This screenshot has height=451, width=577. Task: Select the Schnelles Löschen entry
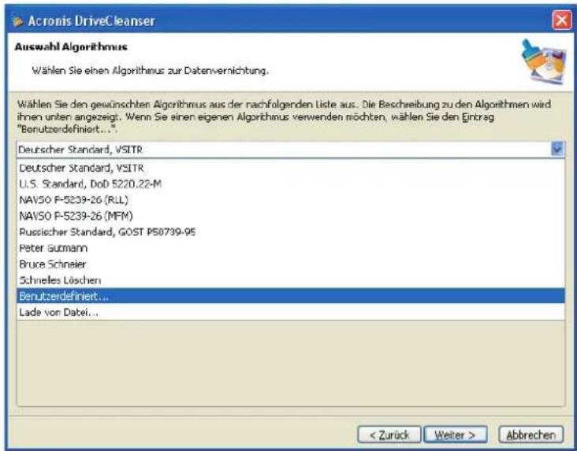pyautogui.click(x=290, y=280)
